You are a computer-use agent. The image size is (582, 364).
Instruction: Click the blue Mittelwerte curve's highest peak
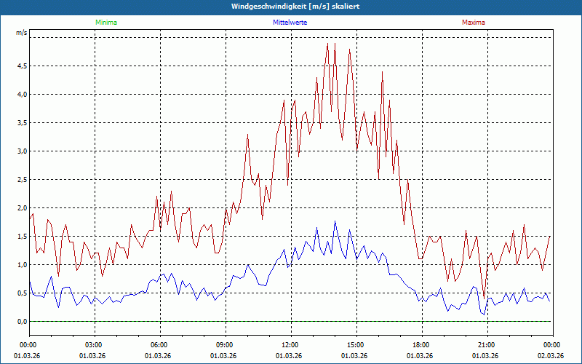click(335, 221)
